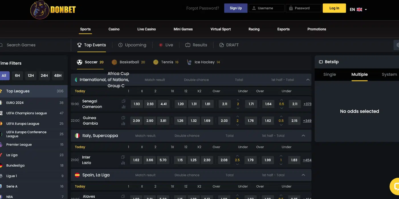This screenshot has height=199, width=399.
Task: Click the copy icon beside Inter Lazio
Action: click(123, 157)
